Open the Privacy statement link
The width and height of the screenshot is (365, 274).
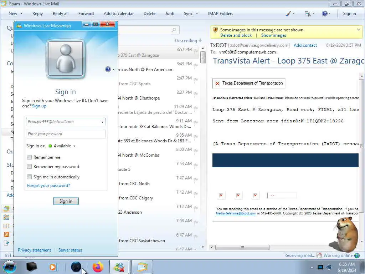(35, 250)
